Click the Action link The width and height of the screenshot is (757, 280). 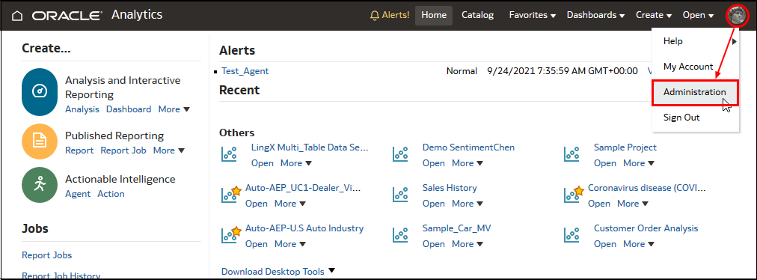click(111, 194)
